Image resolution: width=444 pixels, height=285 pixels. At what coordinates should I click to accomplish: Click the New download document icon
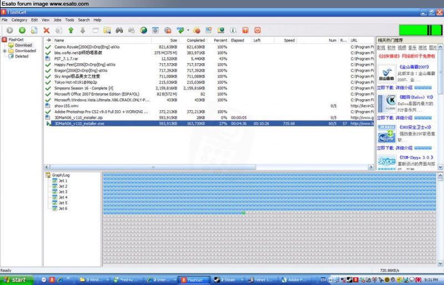[34, 30]
